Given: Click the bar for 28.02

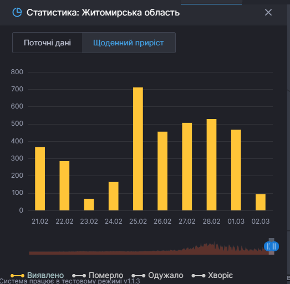Looking at the screenshot, I should [x=211, y=165].
